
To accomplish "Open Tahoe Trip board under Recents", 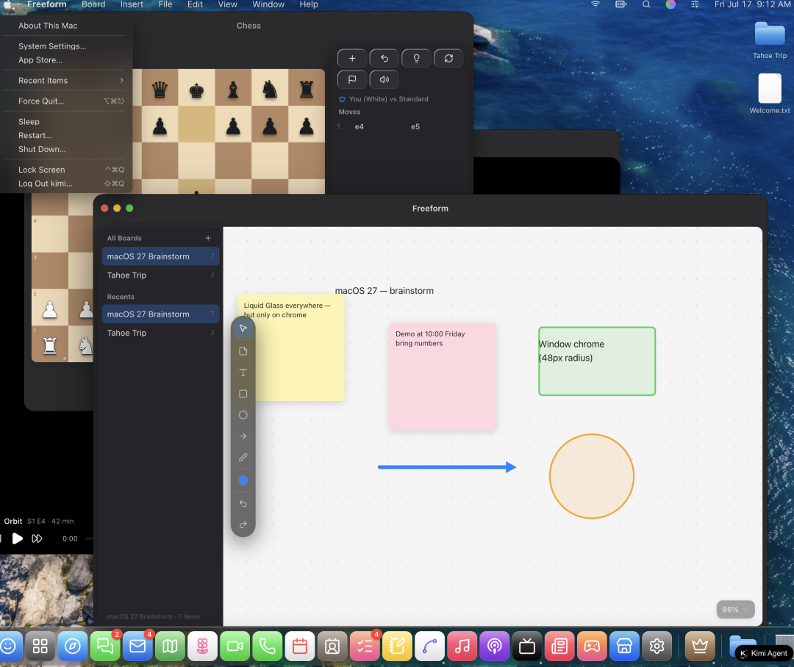I will [160, 333].
